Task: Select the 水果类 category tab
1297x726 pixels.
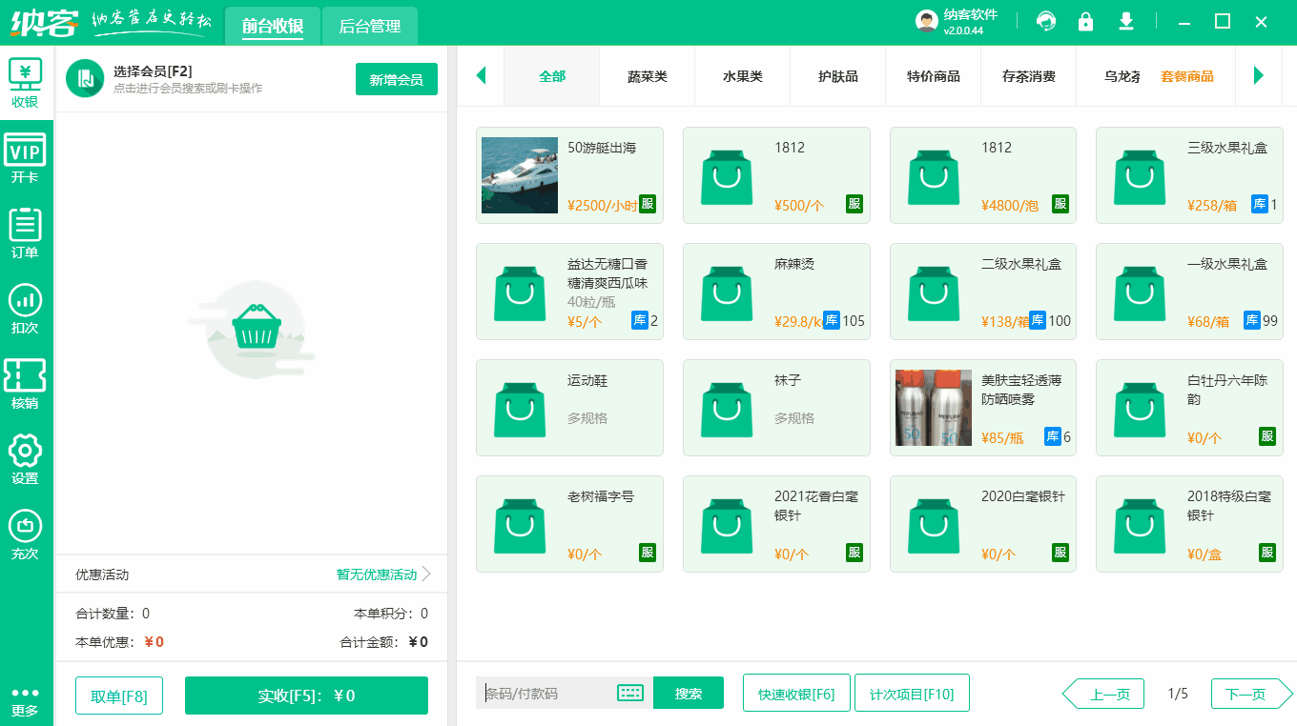Action: [x=742, y=76]
